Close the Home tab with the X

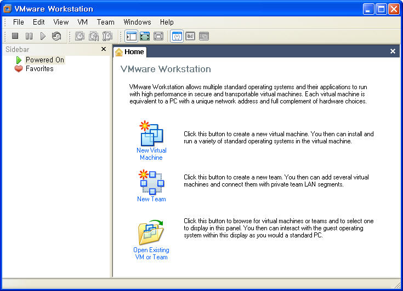pos(393,51)
